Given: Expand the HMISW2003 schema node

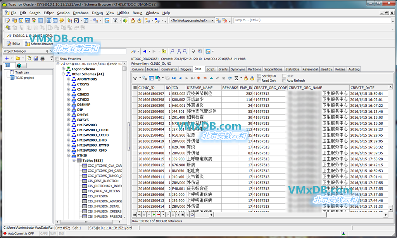Looking at the screenshot, I should [69, 125].
